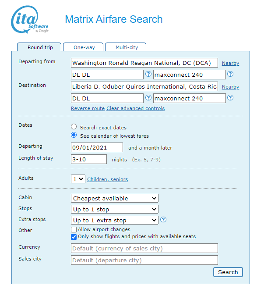Screen dimensions: 257x289
Task: Open the Adults count dropdown
Action: point(78,179)
